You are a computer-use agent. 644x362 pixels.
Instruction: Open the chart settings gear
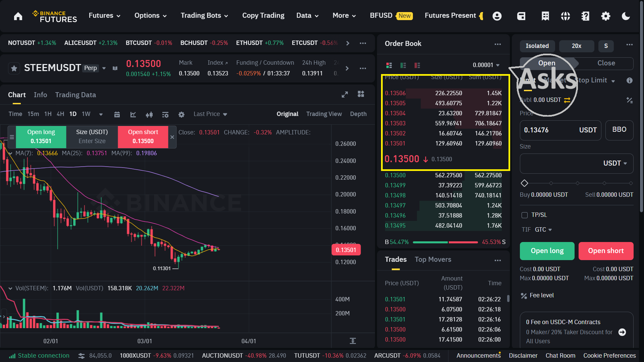[x=181, y=115]
